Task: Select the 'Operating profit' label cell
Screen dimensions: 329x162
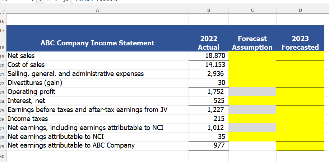Action: click(97, 92)
